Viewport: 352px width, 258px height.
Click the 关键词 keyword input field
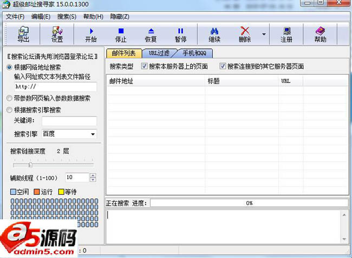tap(69, 121)
